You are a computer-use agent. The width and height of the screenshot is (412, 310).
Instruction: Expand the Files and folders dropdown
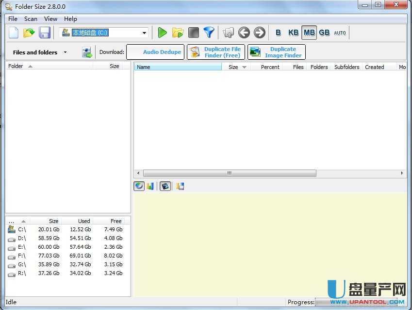click(x=65, y=52)
